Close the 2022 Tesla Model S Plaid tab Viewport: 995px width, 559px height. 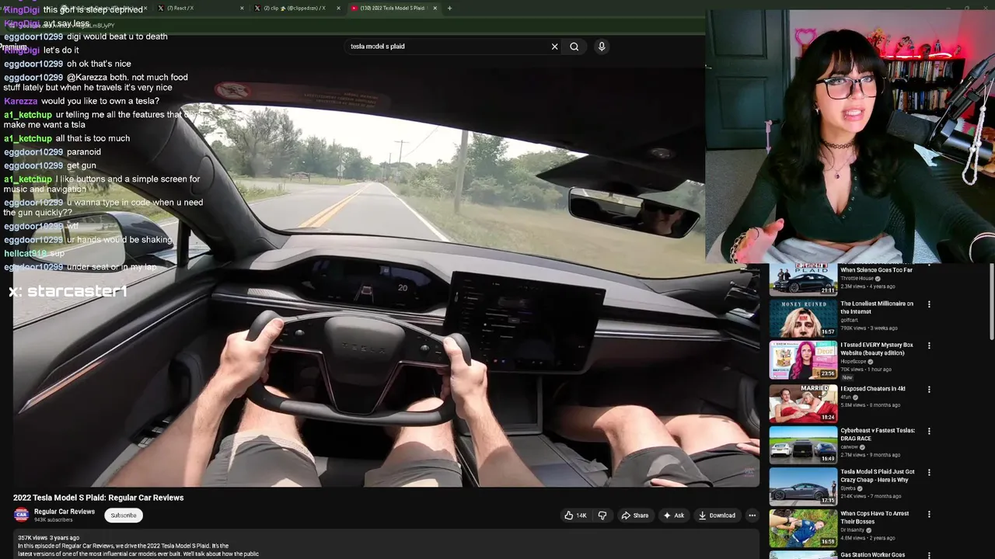[x=435, y=8]
